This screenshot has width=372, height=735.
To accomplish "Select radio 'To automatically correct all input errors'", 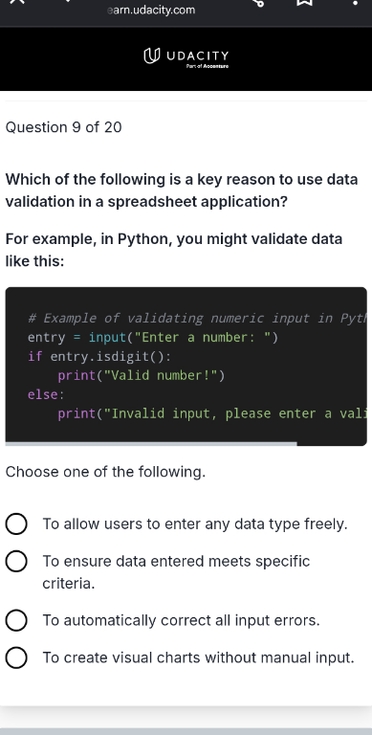I will 16,620.
